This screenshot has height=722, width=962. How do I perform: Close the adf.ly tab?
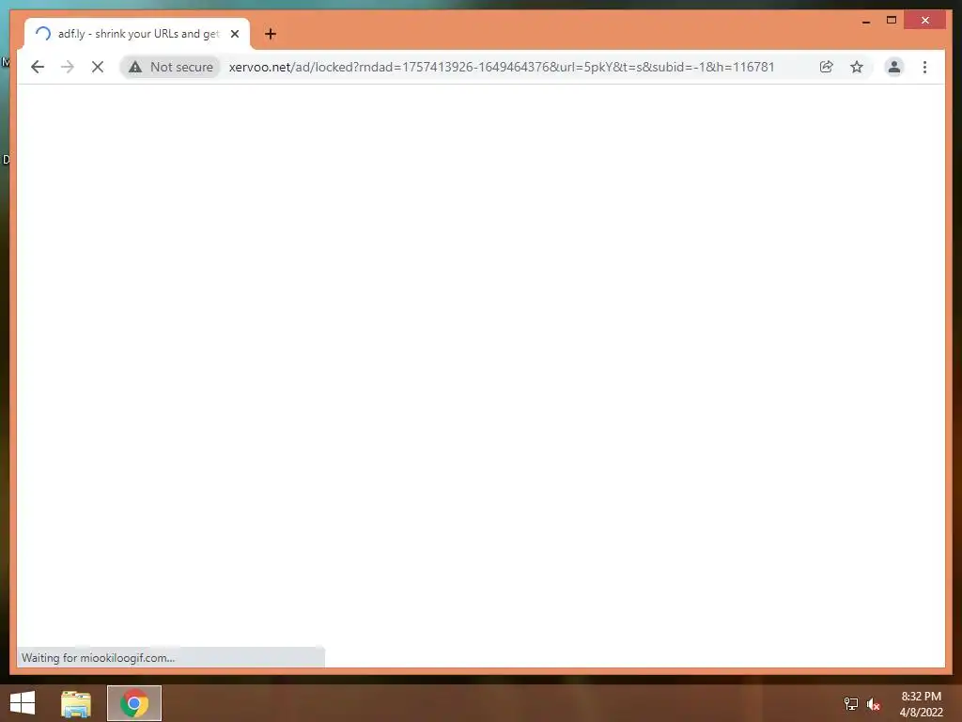coord(234,34)
